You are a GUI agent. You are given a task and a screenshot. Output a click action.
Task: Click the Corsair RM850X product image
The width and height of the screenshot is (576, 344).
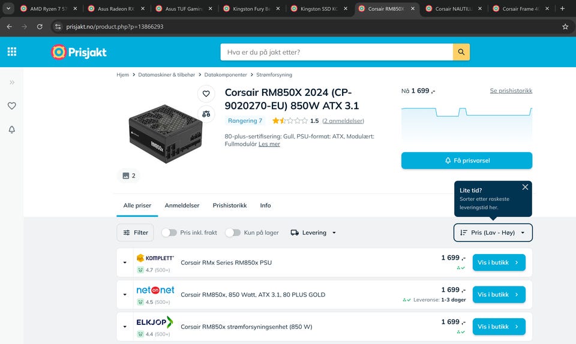(166, 134)
